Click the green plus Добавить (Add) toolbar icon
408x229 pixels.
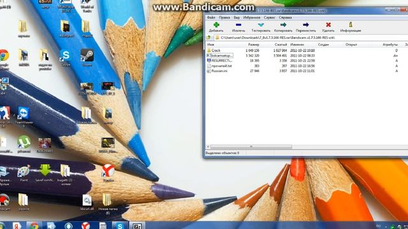click(x=216, y=25)
